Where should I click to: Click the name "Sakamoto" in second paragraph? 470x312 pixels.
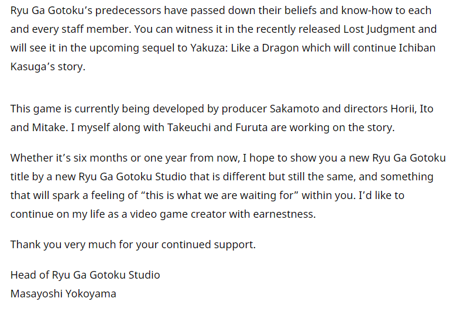294,109
